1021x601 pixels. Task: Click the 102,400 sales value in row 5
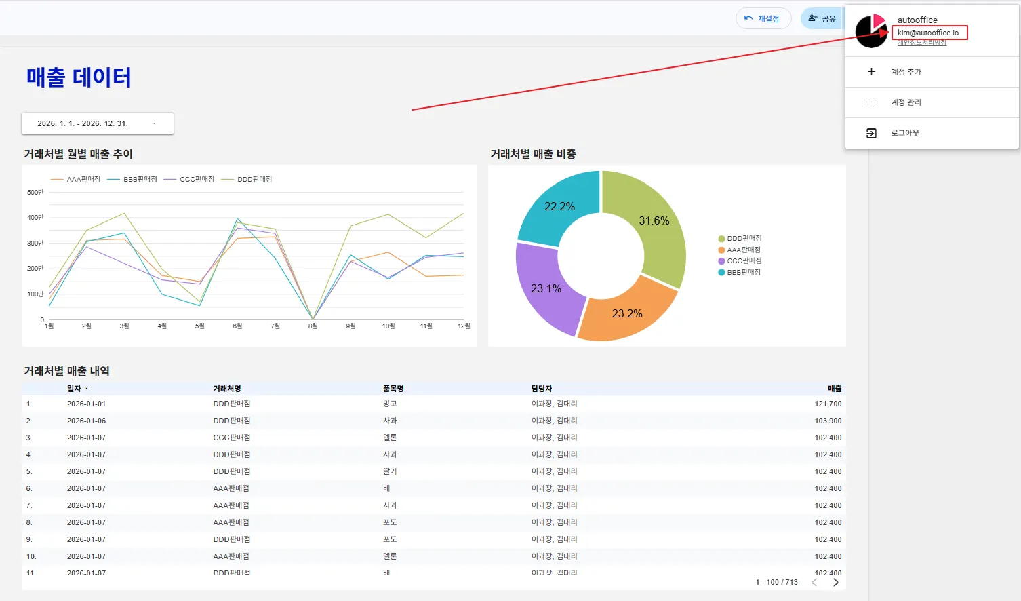click(828, 471)
